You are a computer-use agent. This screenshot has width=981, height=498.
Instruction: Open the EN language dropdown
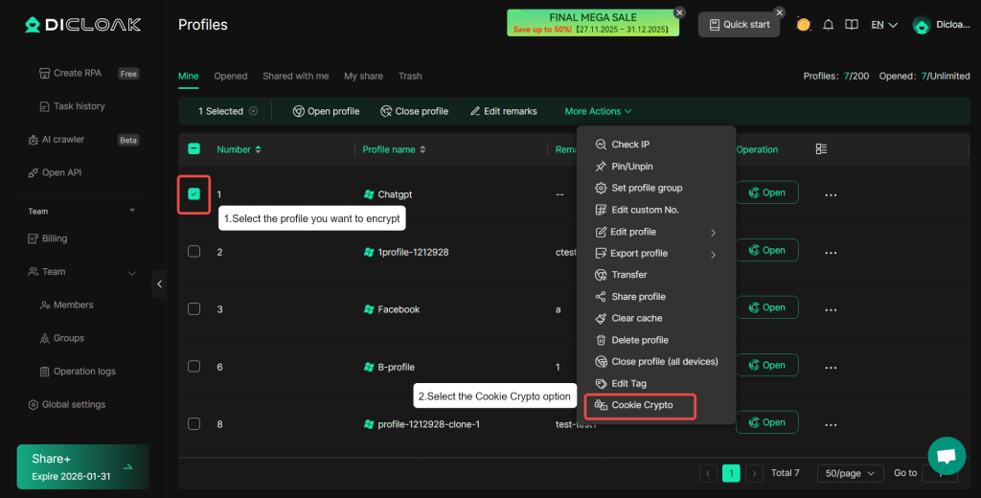click(x=883, y=25)
